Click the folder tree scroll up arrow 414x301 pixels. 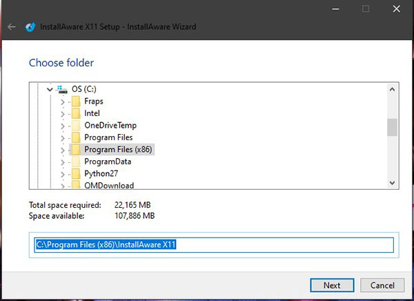[393, 89]
